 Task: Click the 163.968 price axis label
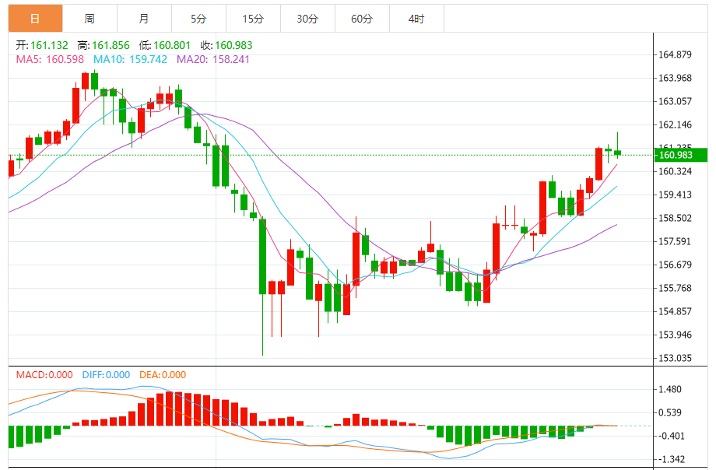coord(675,78)
